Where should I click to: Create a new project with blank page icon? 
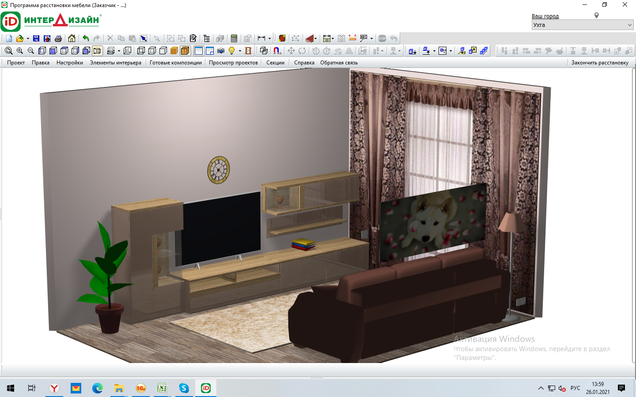pos(9,38)
